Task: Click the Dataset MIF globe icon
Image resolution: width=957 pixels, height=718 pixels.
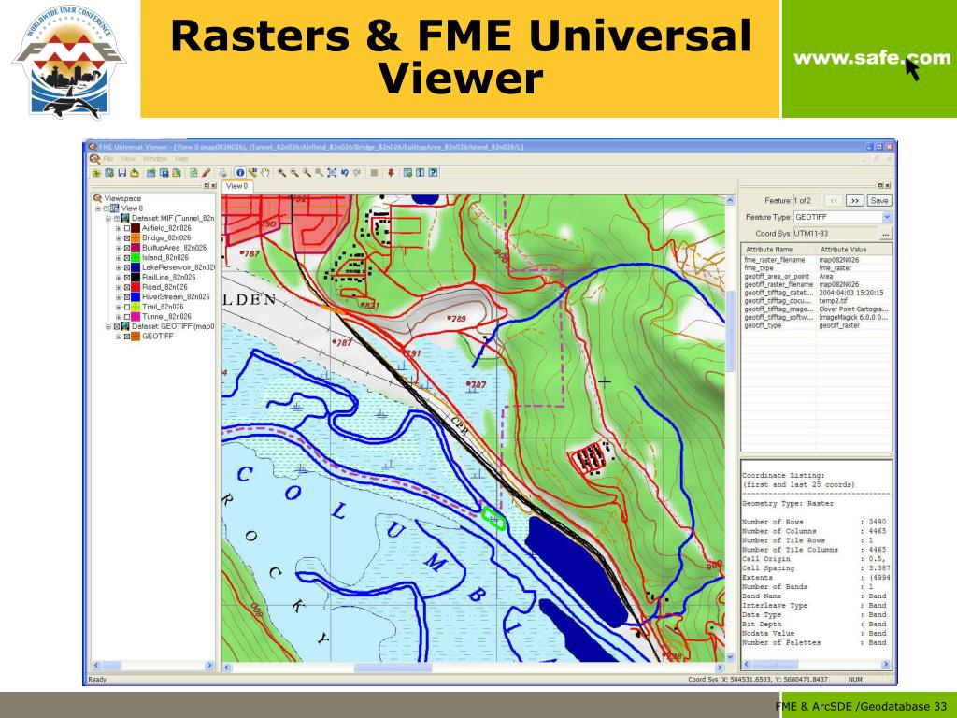Action: (x=125, y=218)
